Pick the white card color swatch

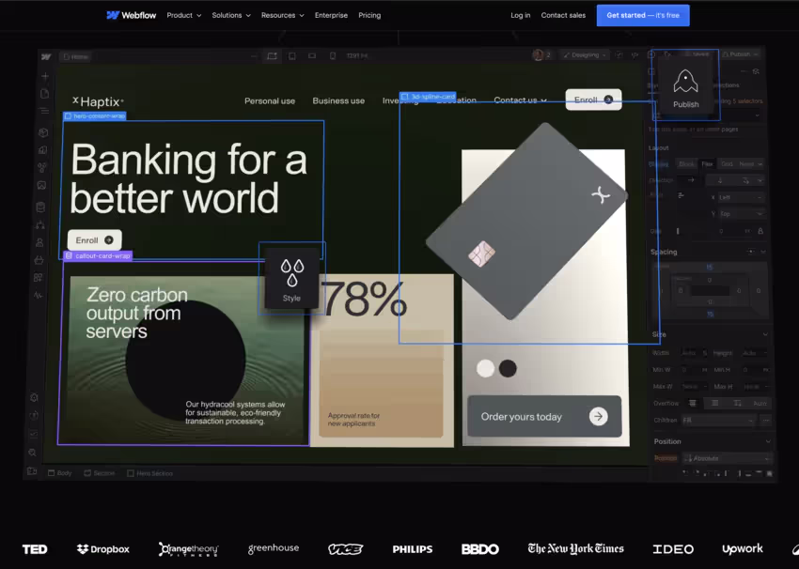click(485, 368)
